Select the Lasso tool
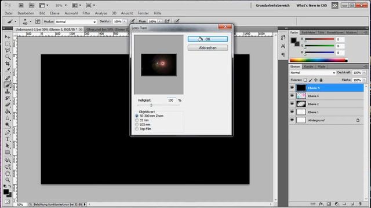The image size is (371, 208). (8, 50)
